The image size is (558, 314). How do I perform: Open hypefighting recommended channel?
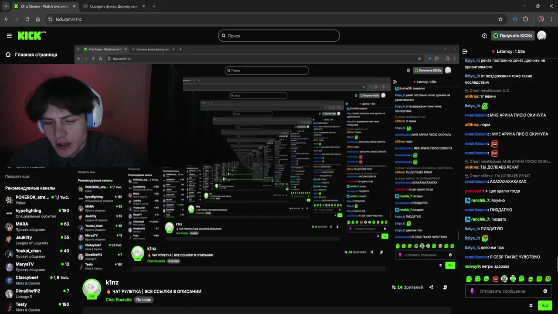[x=37, y=213]
